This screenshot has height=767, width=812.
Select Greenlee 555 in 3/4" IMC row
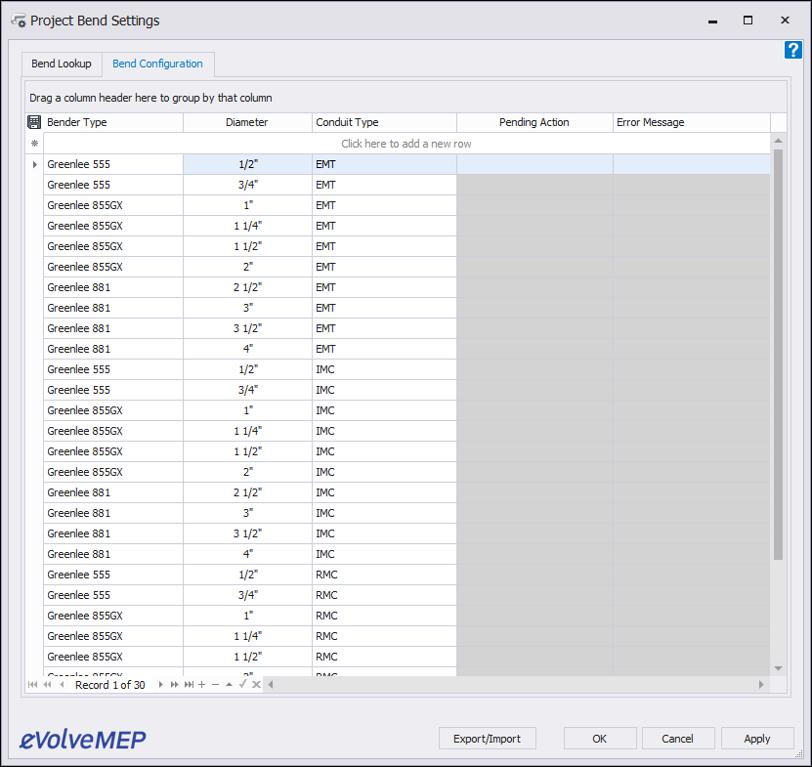[113, 390]
